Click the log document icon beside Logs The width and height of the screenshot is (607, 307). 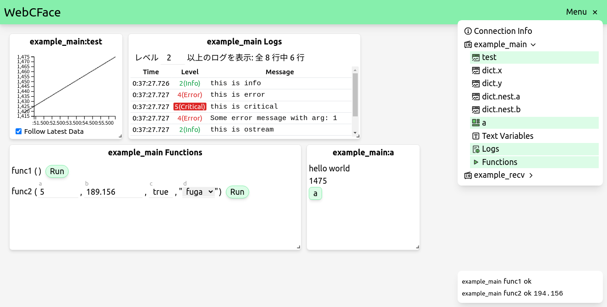point(476,149)
